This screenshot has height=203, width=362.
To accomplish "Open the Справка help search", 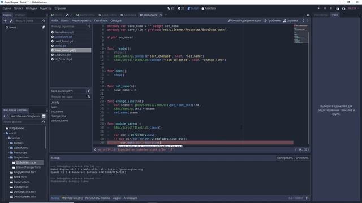I will (x=290, y=21).
